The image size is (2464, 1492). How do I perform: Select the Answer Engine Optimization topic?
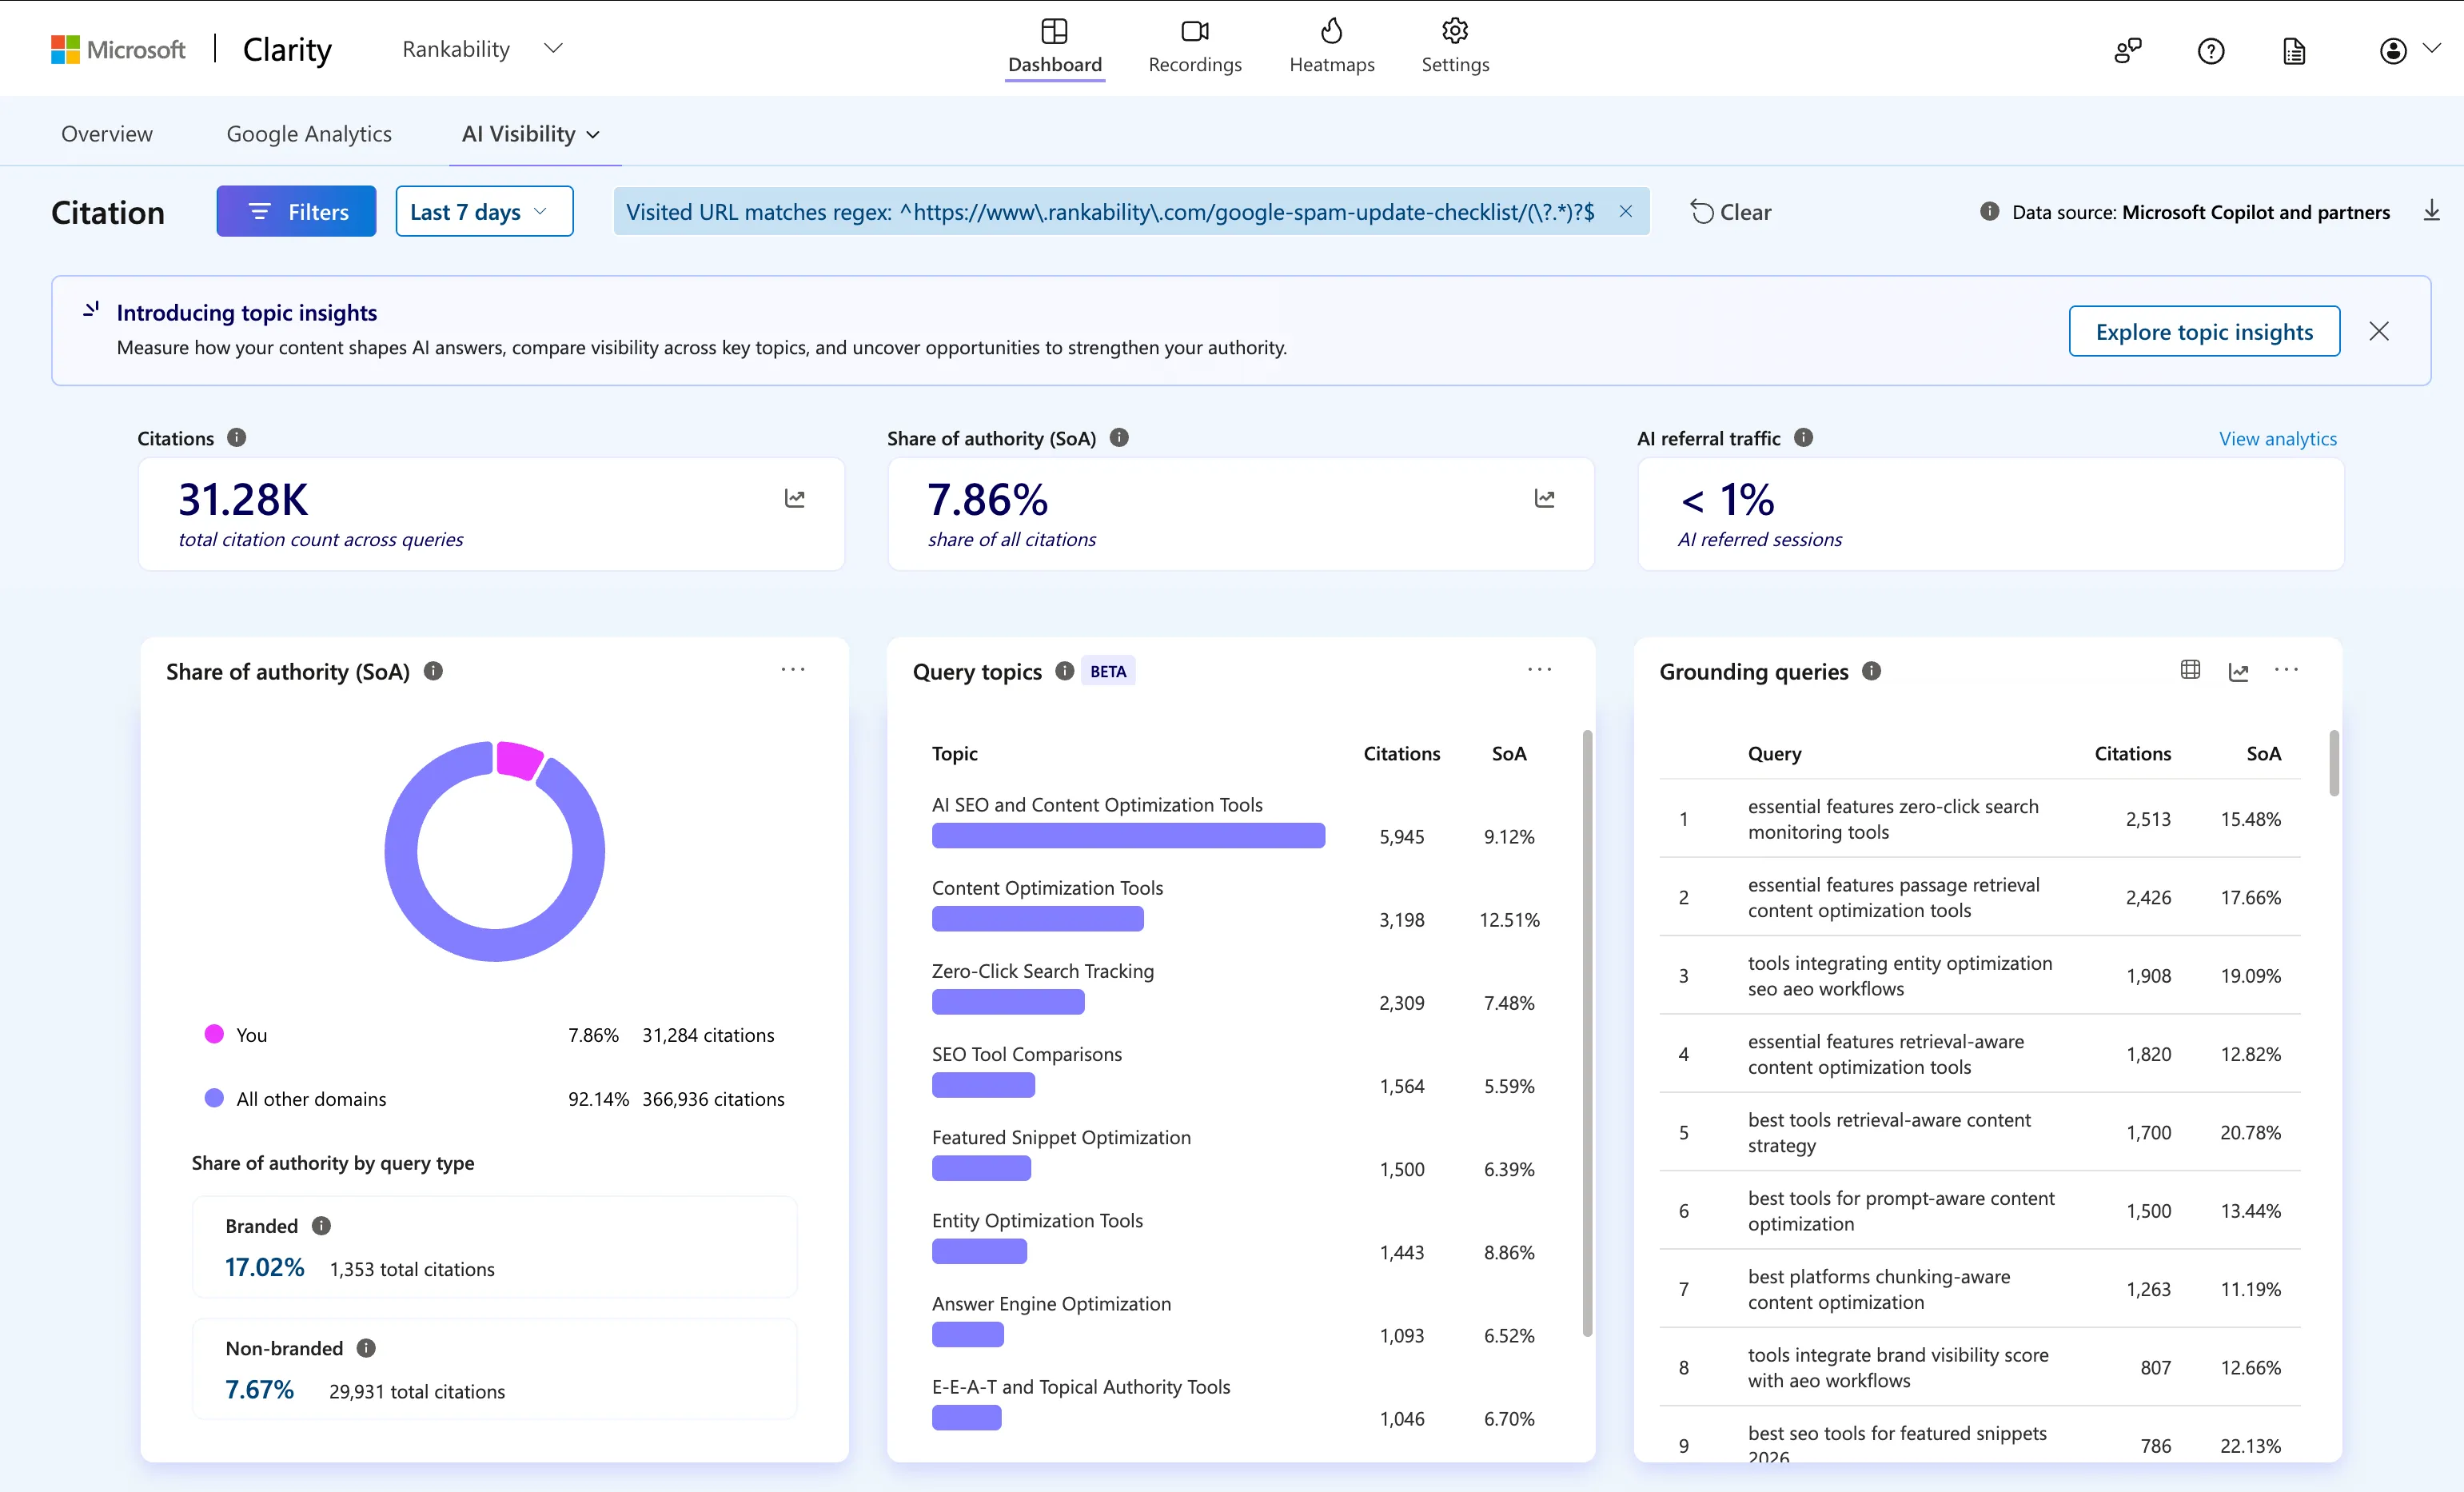click(x=1051, y=1303)
